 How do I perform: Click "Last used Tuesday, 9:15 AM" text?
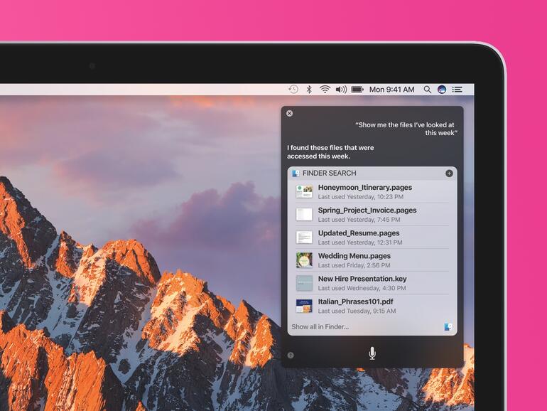click(357, 311)
